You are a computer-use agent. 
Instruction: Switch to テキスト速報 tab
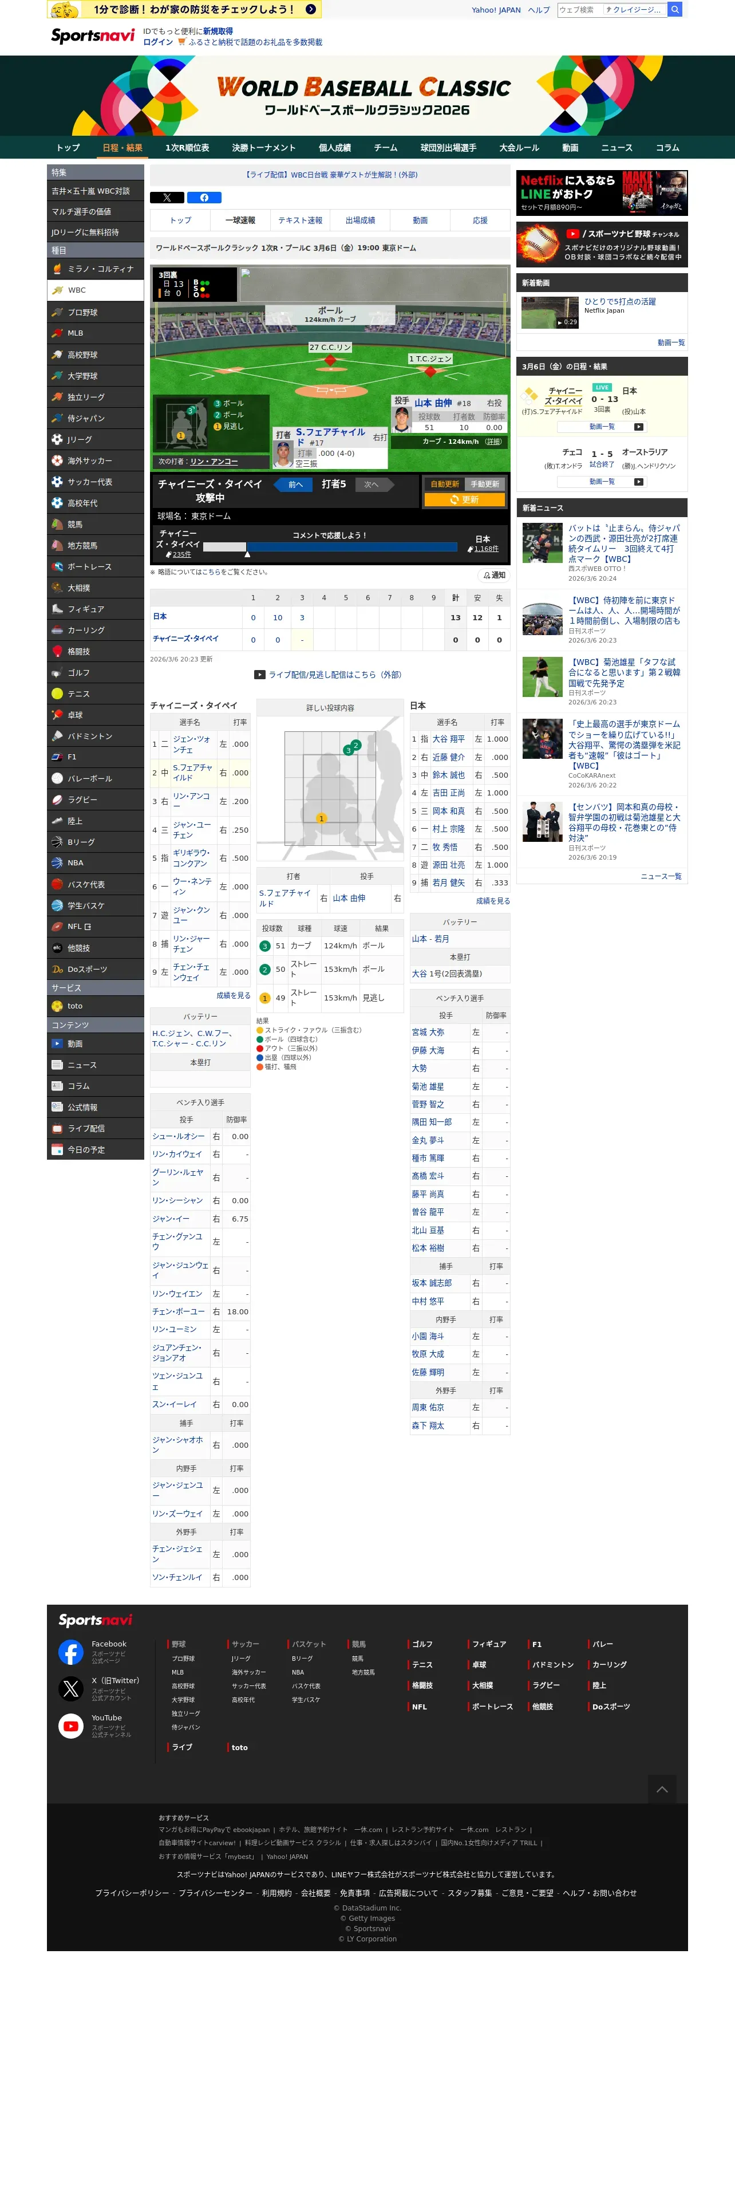[x=301, y=220]
